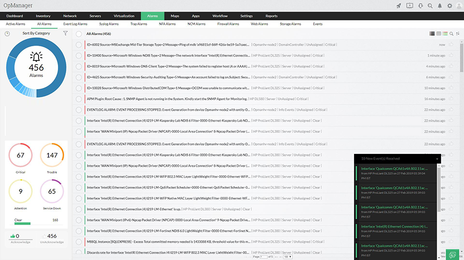Open the filter funnel icon
The width and height of the screenshot is (464, 260).
click(x=65, y=33)
